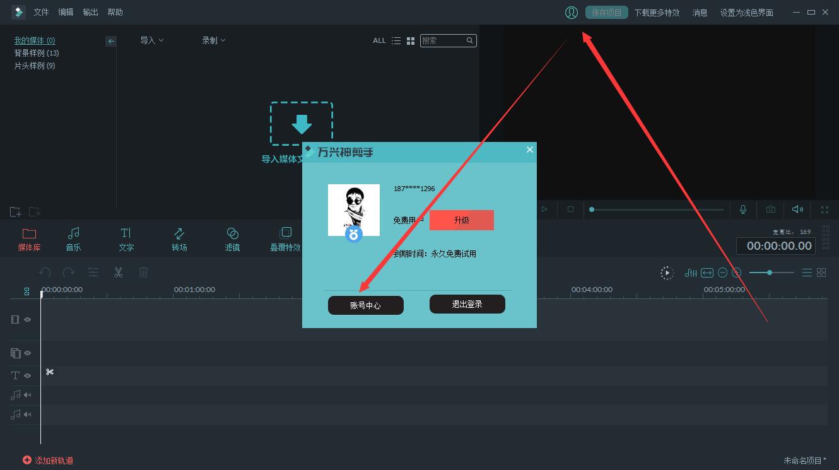839x470 pixels.
Task: Switch timeline to storyboard grid view
Action: click(821, 273)
